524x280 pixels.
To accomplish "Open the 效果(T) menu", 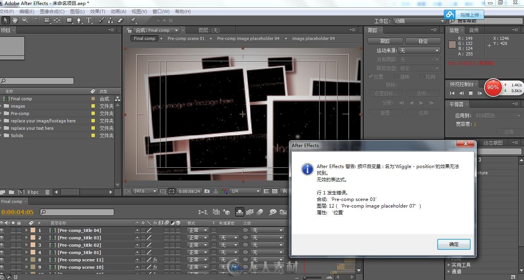I will click(97, 12).
